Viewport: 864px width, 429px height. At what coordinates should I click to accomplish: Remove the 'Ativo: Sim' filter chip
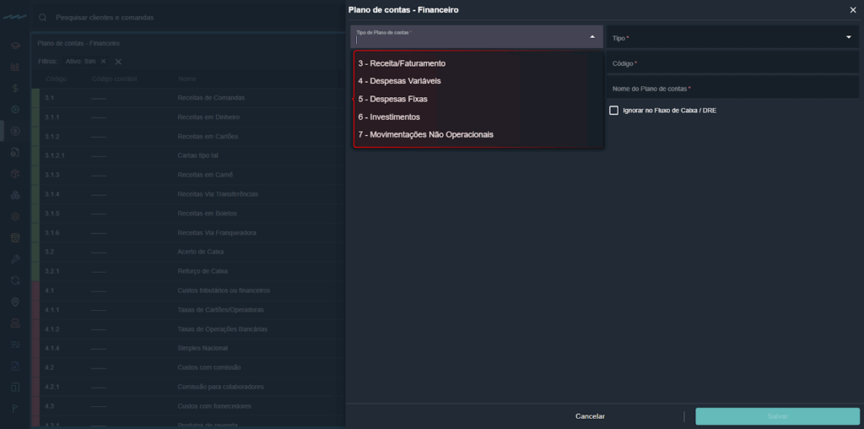(x=103, y=62)
